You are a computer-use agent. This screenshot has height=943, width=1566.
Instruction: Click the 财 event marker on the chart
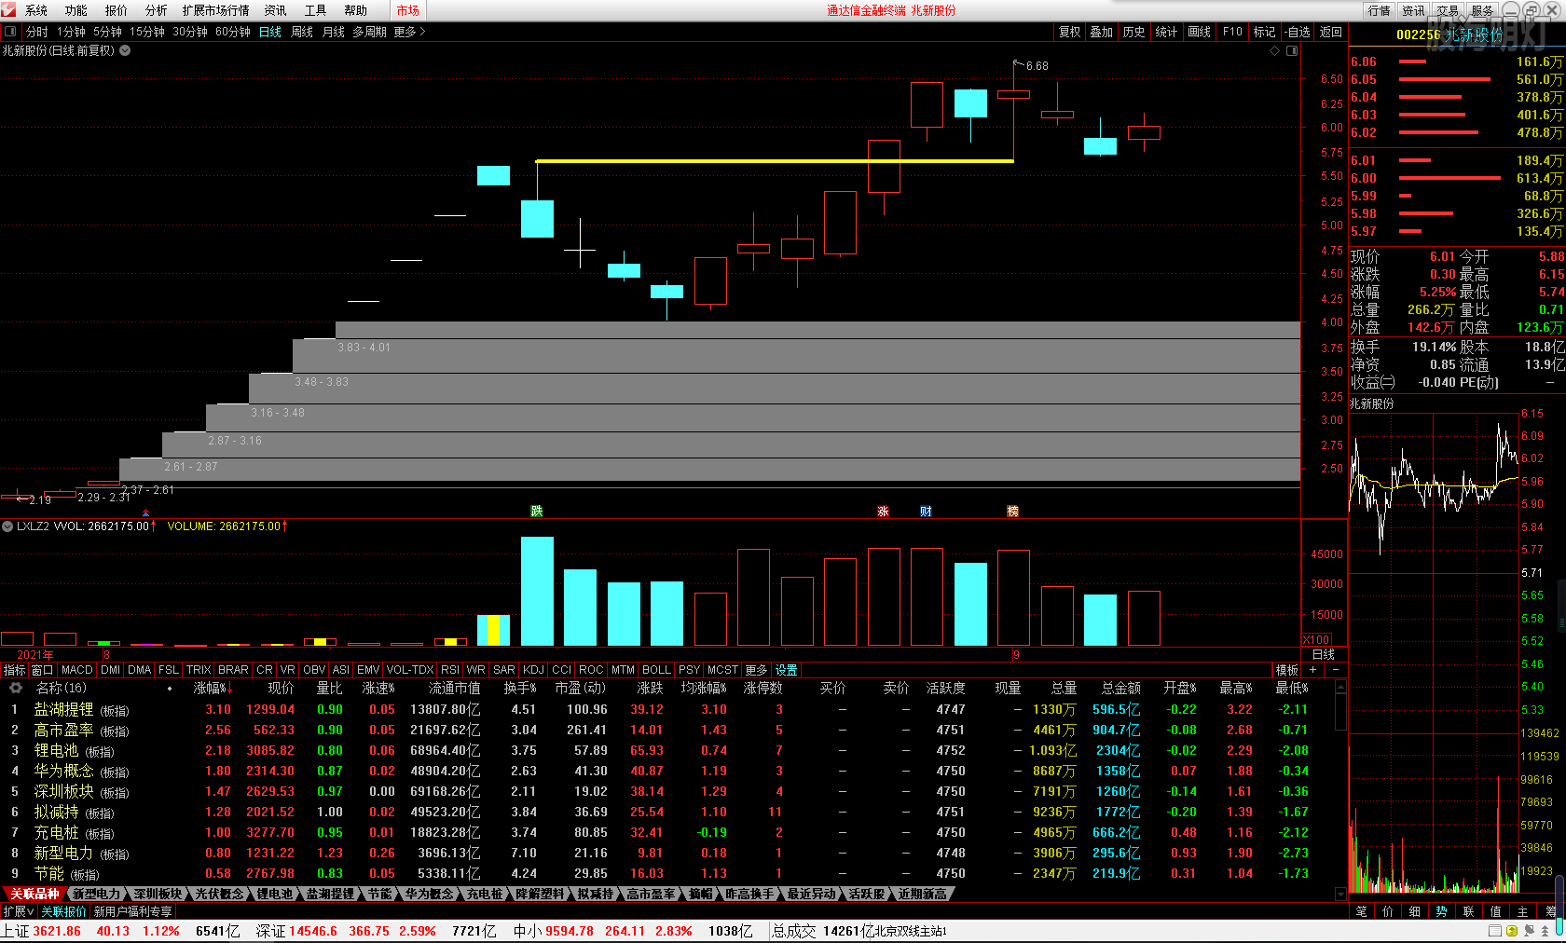[x=926, y=511]
